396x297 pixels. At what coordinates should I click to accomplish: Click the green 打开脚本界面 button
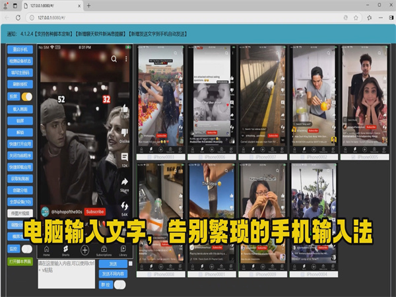[x=21, y=261]
